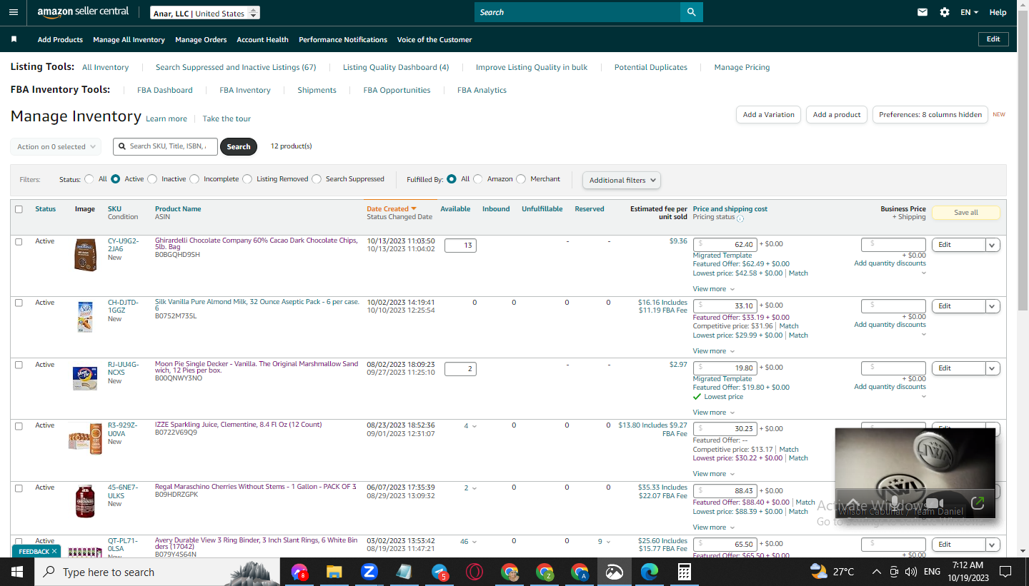This screenshot has width=1029, height=586.
Task: Toggle camera in the video call overlay
Action: click(935, 503)
